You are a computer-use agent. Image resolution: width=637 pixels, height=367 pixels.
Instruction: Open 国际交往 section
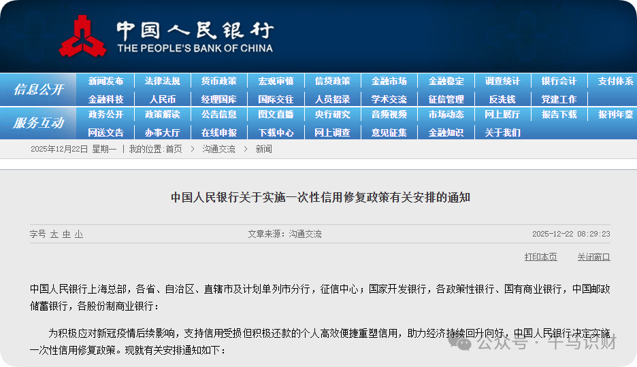coord(276,99)
